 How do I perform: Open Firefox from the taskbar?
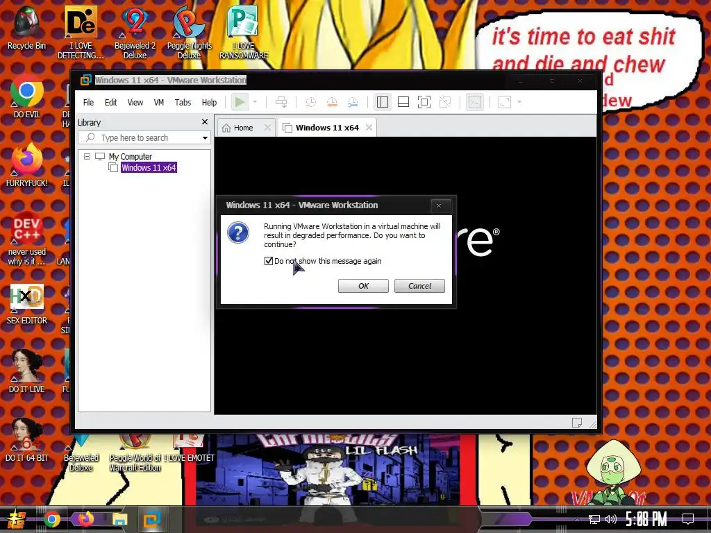coord(85,519)
